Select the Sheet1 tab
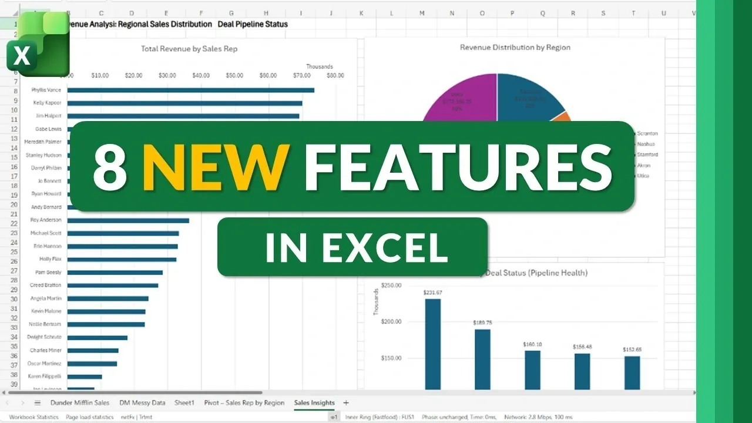 [184, 403]
